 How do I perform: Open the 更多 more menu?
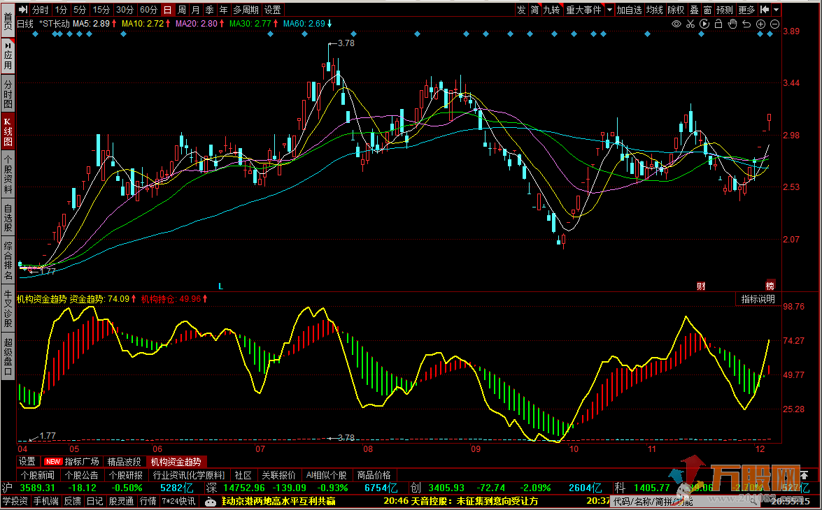pyautogui.click(x=746, y=9)
